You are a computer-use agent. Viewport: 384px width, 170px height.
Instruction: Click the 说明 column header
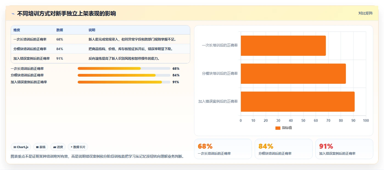coord(92,30)
